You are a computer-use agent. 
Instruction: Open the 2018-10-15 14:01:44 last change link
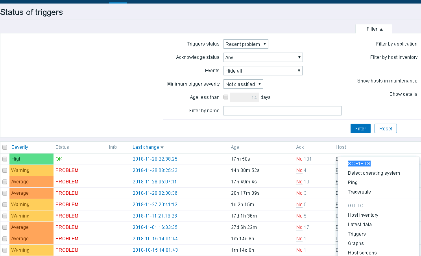(155, 239)
